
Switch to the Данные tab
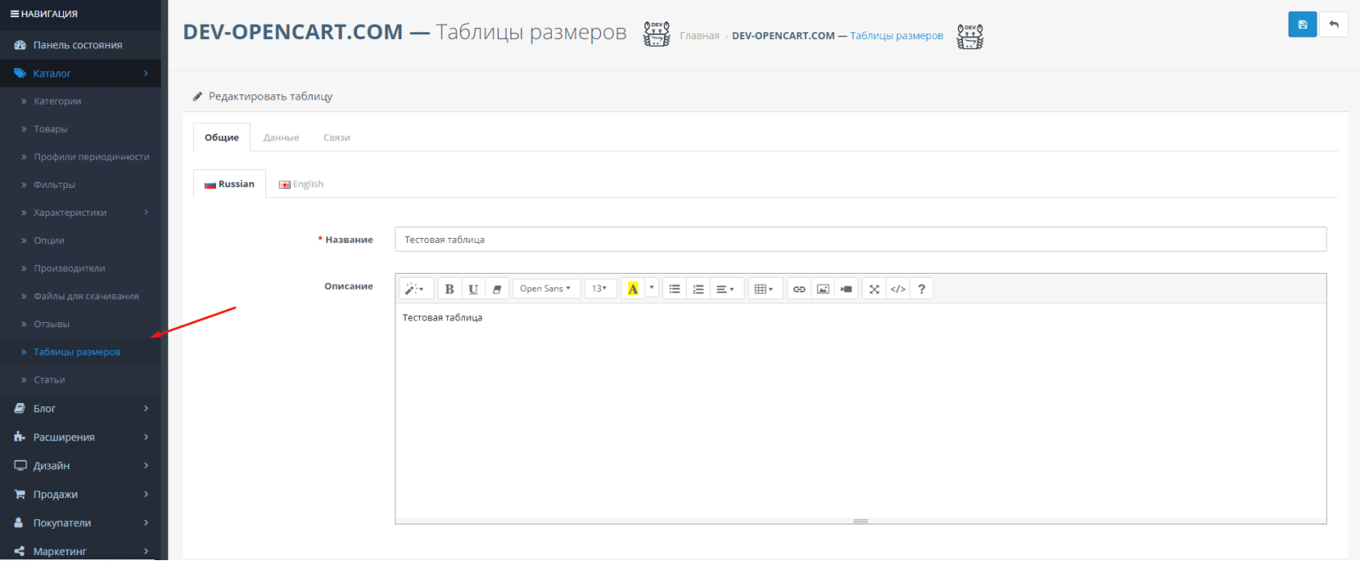coord(281,138)
